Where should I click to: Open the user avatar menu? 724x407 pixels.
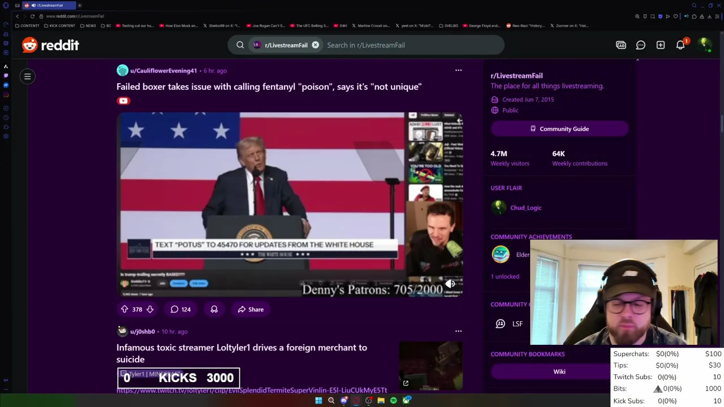point(704,45)
